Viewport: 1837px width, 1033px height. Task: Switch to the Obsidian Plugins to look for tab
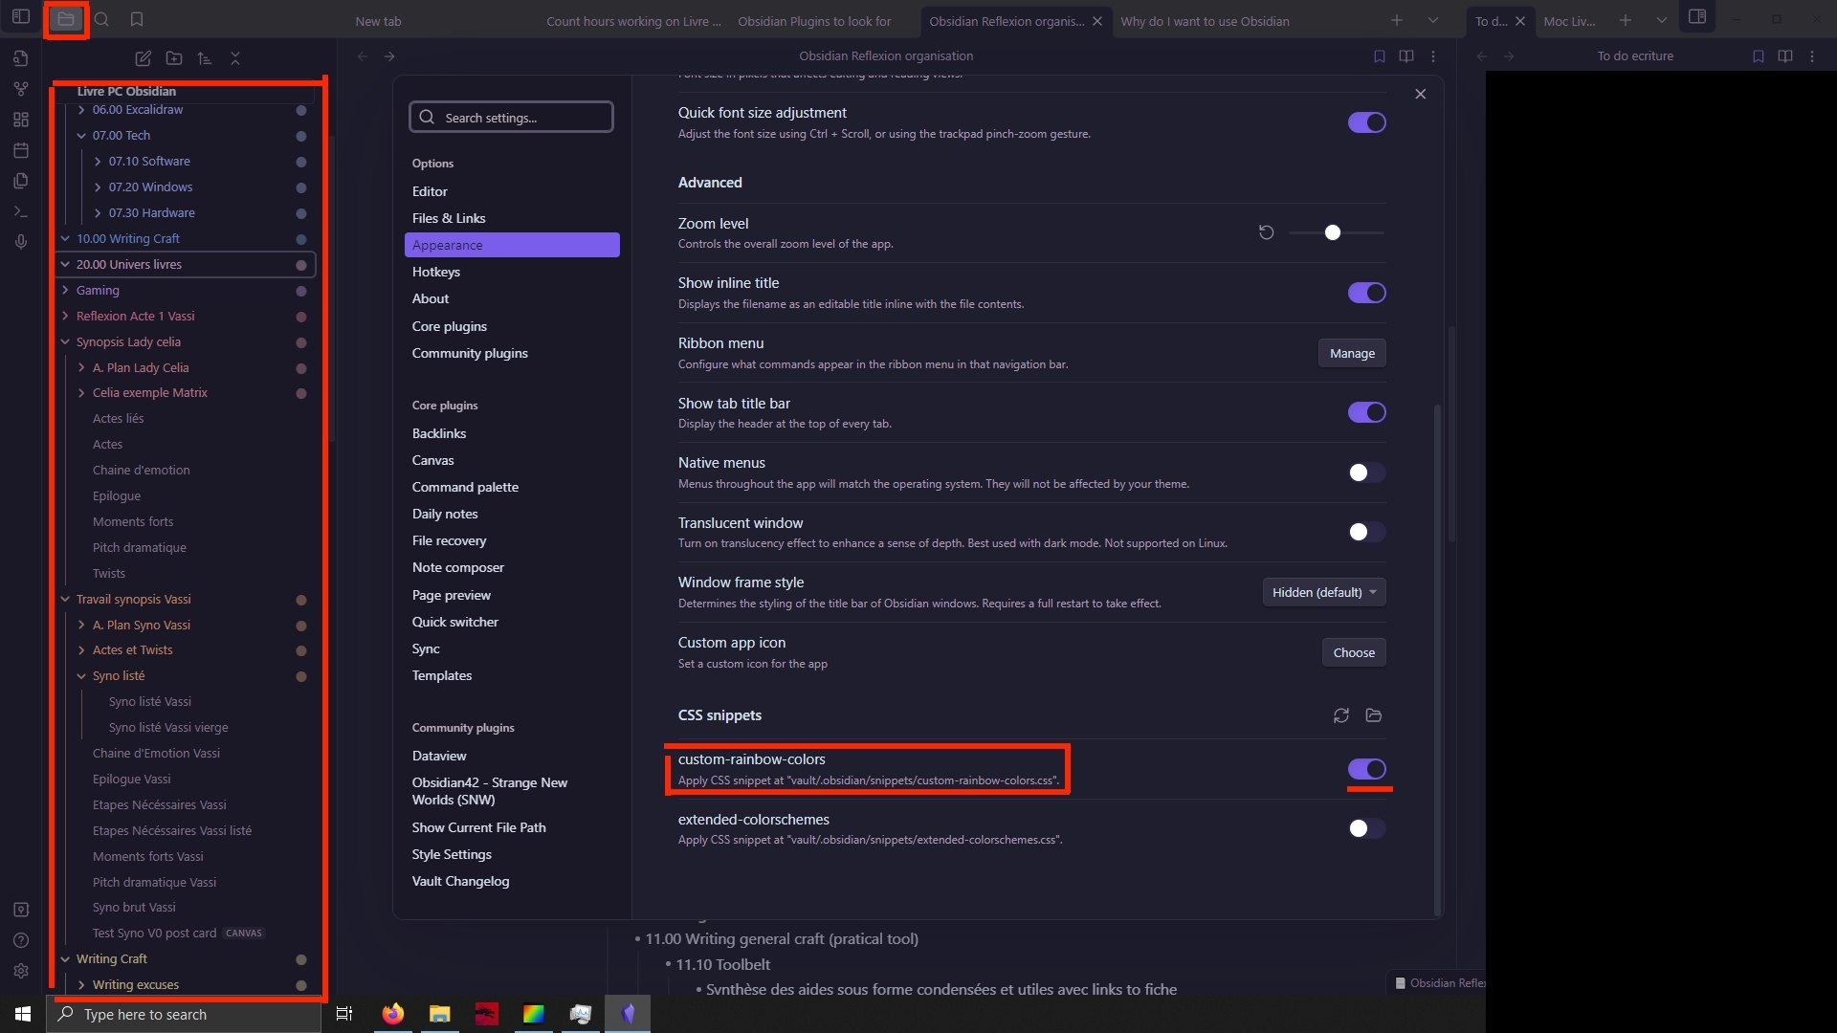814,21
